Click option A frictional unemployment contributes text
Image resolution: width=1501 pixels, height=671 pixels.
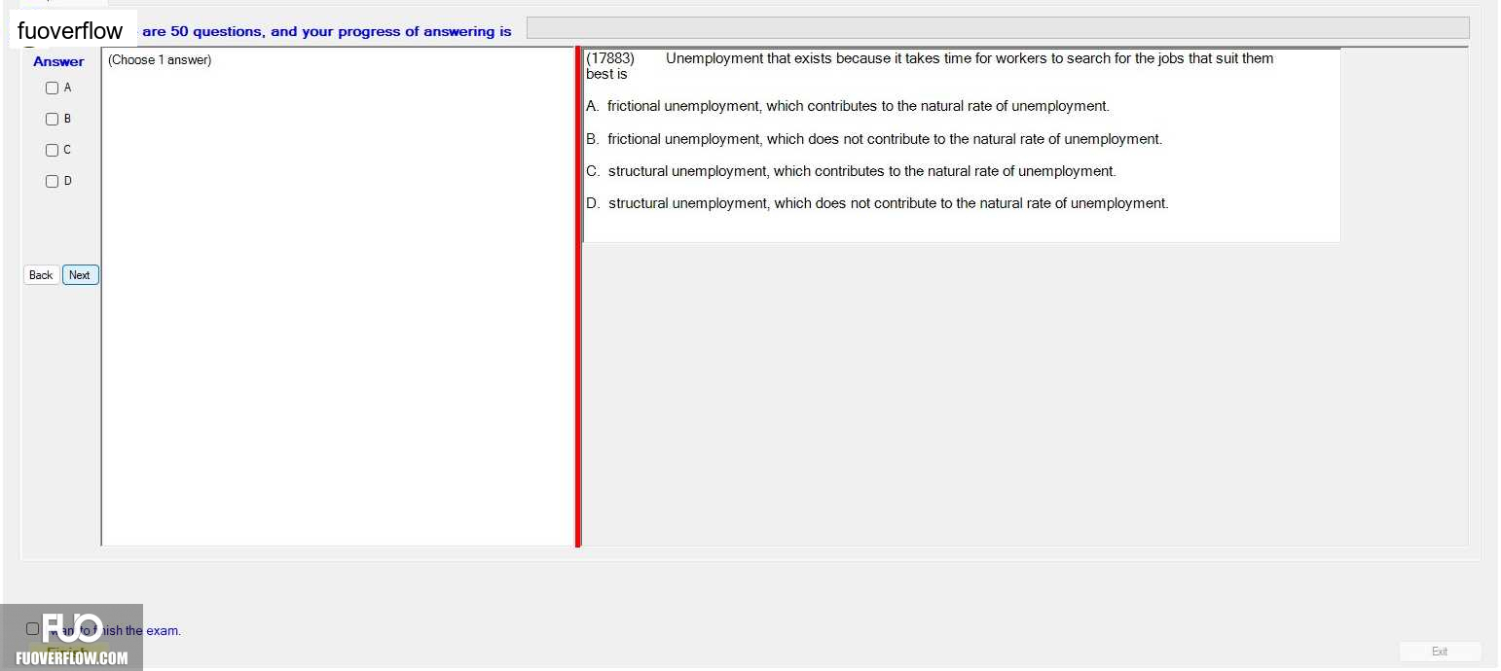[x=848, y=106]
